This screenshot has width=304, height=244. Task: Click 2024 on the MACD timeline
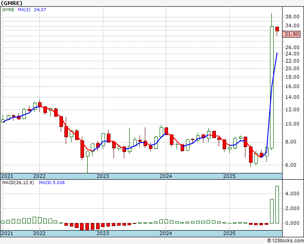click(x=166, y=233)
